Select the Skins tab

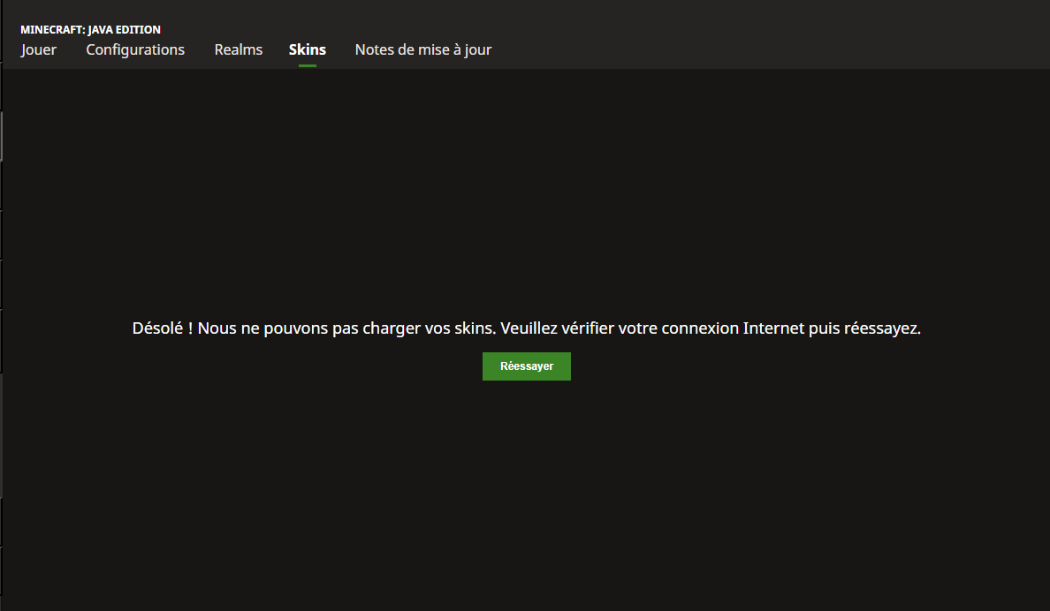(x=308, y=50)
